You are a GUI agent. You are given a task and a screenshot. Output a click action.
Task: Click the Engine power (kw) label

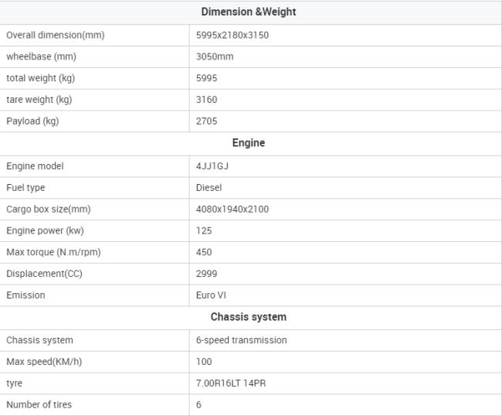click(45, 230)
